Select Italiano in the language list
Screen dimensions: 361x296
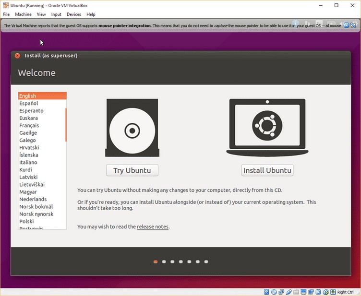tap(42, 162)
